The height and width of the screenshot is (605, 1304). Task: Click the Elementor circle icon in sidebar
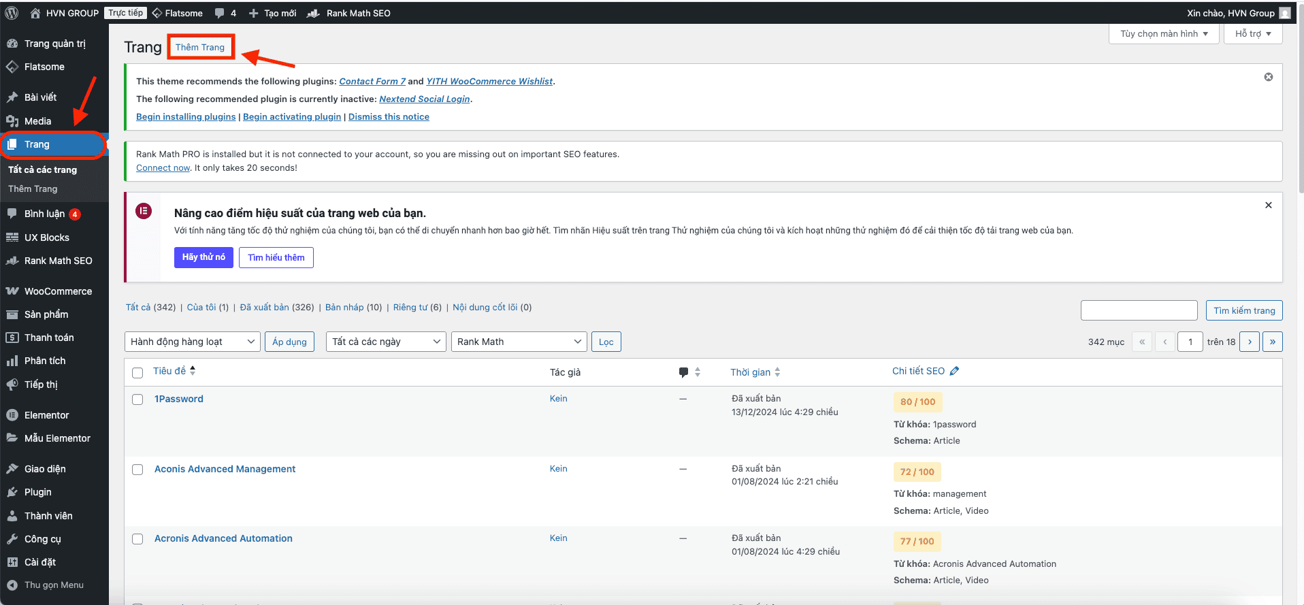tap(12, 415)
